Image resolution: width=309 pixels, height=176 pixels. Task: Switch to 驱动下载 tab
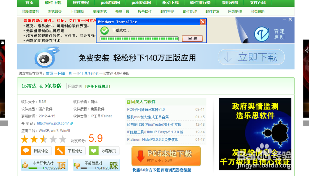171,3
